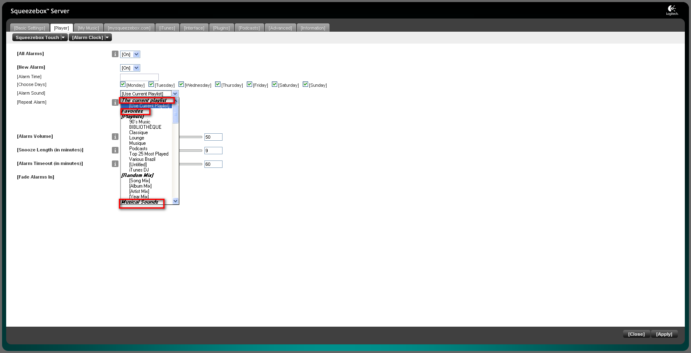691x353 pixels.
Task: Switch to the My Music tab
Action: click(88, 28)
